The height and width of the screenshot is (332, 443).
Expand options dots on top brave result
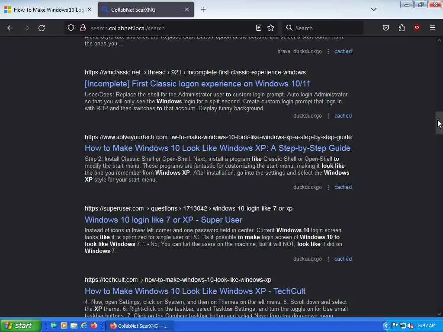pyautogui.click(x=328, y=51)
